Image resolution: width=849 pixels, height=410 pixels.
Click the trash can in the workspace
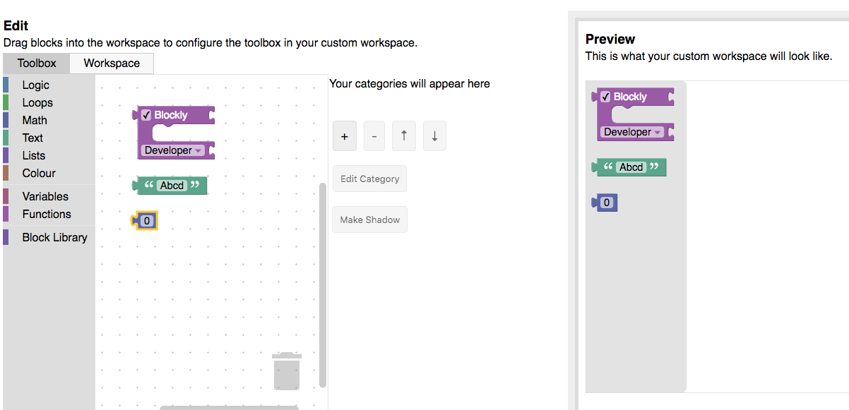287,372
